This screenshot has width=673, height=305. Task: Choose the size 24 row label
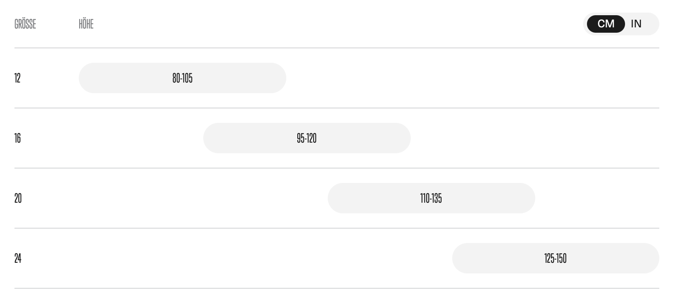[18, 258]
